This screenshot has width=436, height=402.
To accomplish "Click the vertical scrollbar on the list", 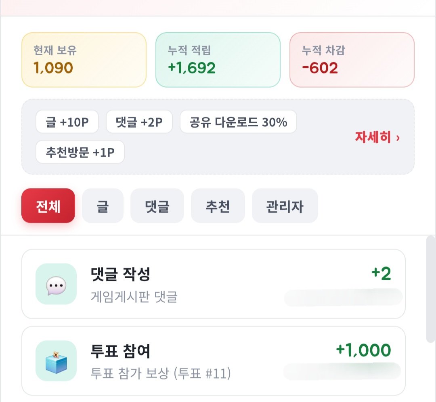I will [x=431, y=289].
